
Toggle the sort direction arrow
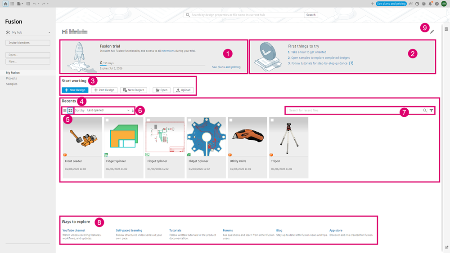[x=133, y=110]
